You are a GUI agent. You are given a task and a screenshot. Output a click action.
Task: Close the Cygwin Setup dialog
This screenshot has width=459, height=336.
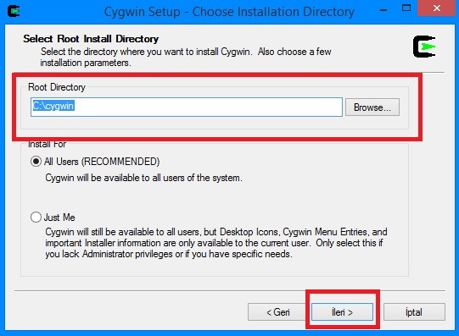(x=437, y=8)
